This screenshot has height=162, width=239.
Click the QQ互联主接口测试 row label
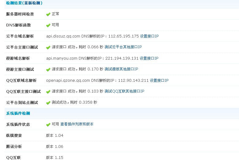[23, 92]
